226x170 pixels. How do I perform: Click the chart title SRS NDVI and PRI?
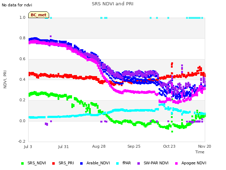point(113,4)
